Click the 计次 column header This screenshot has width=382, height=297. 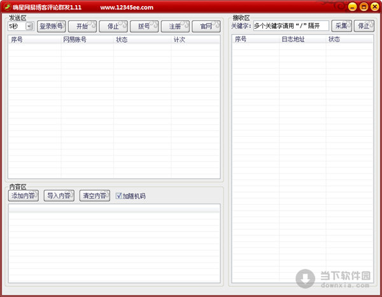[x=195, y=39]
